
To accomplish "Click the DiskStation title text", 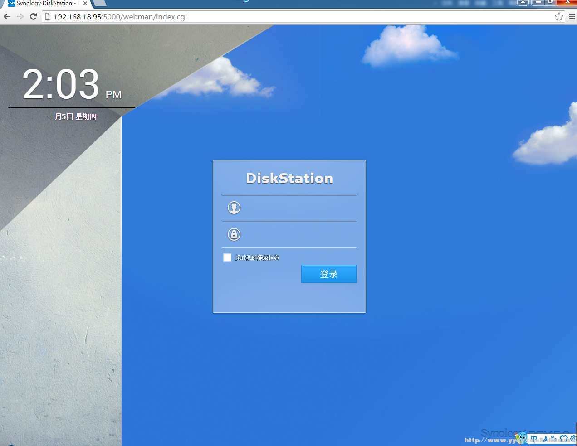I will [289, 178].
